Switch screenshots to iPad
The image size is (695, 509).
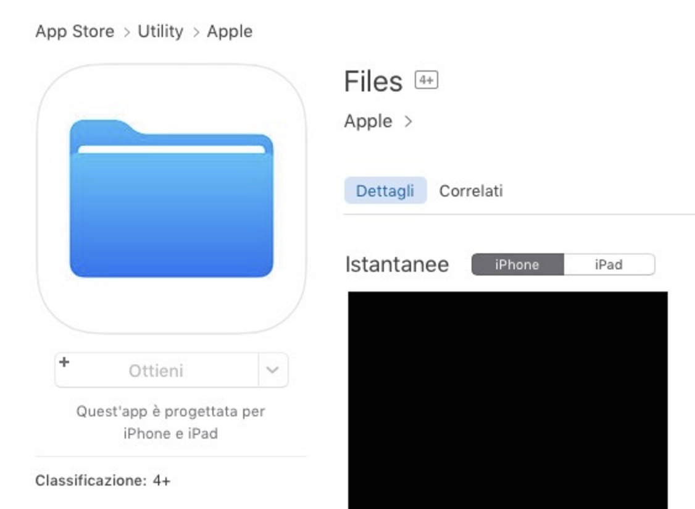(609, 264)
